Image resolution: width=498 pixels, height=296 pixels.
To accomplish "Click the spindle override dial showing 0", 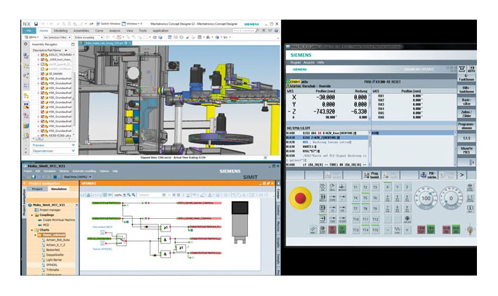I will pyautogui.click(x=451, y=199).
